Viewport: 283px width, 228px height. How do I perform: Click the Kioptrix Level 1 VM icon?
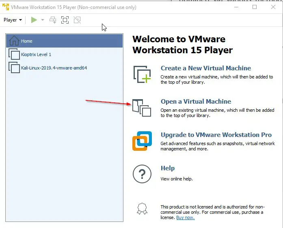[x=14, y=54]
